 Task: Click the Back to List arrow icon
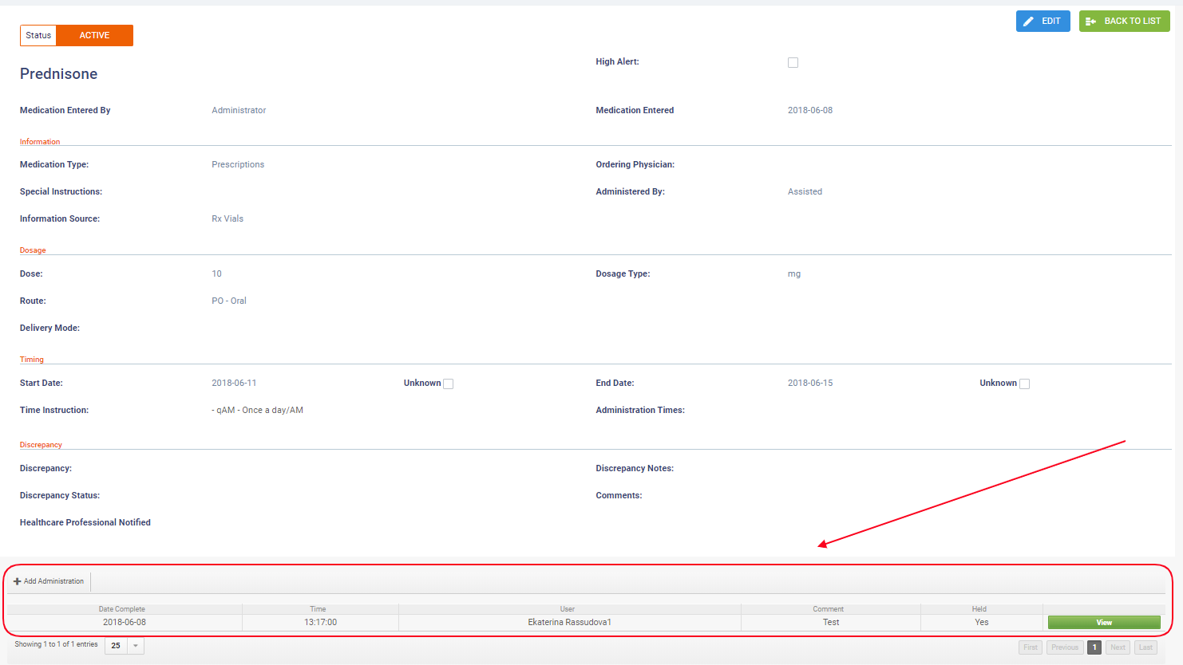click(1090, 22)
